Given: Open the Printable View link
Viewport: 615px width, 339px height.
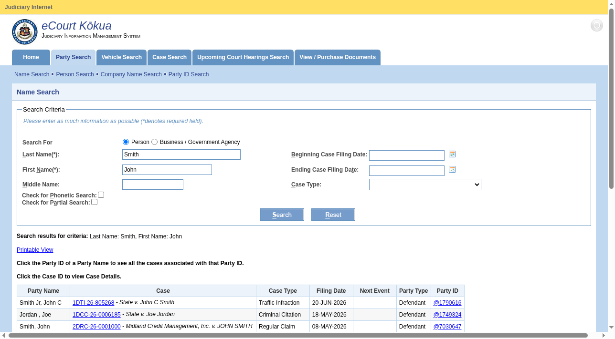Looking at the screenshot, I should [x=35, y=250].
